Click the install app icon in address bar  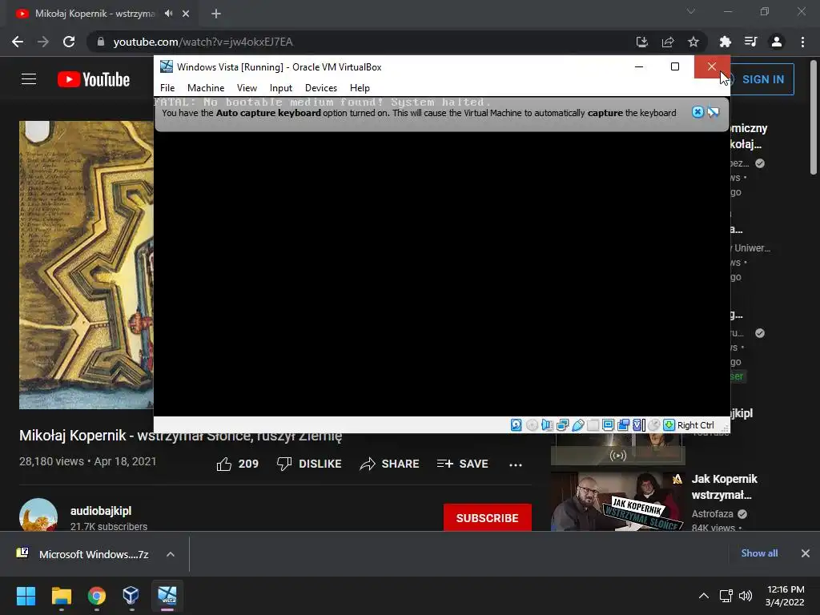click(x=642, y=42)
